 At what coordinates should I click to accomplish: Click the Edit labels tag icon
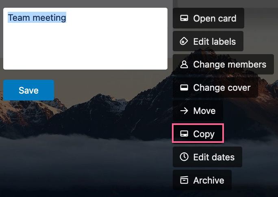click(184, 42)
